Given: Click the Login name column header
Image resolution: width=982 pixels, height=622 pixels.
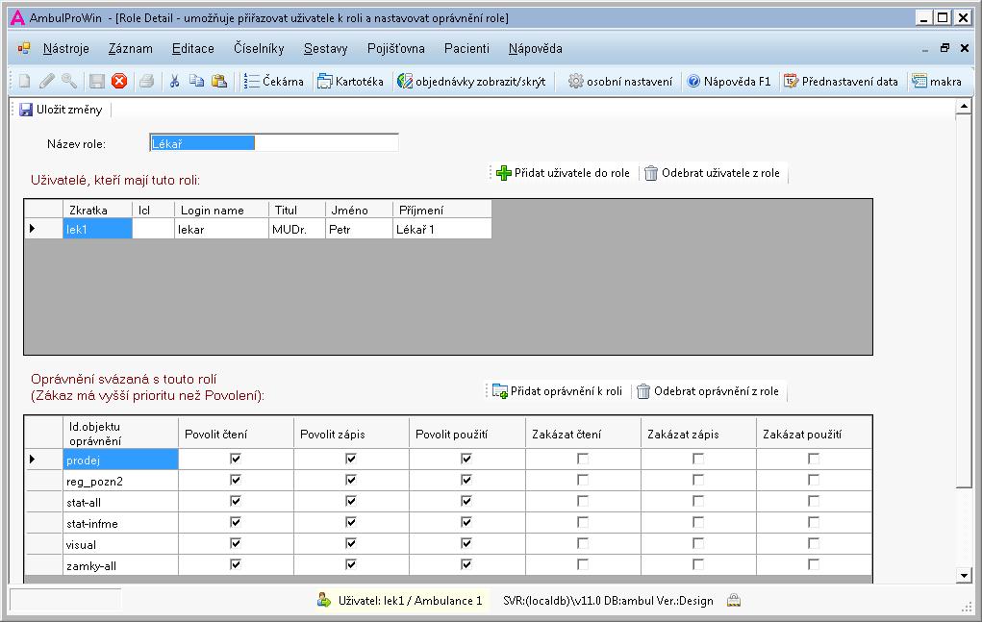Looking at the screenshot, I should 221,210.
